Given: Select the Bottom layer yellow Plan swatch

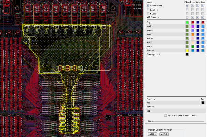Looking at the screenshot, I should click(187, 50).
